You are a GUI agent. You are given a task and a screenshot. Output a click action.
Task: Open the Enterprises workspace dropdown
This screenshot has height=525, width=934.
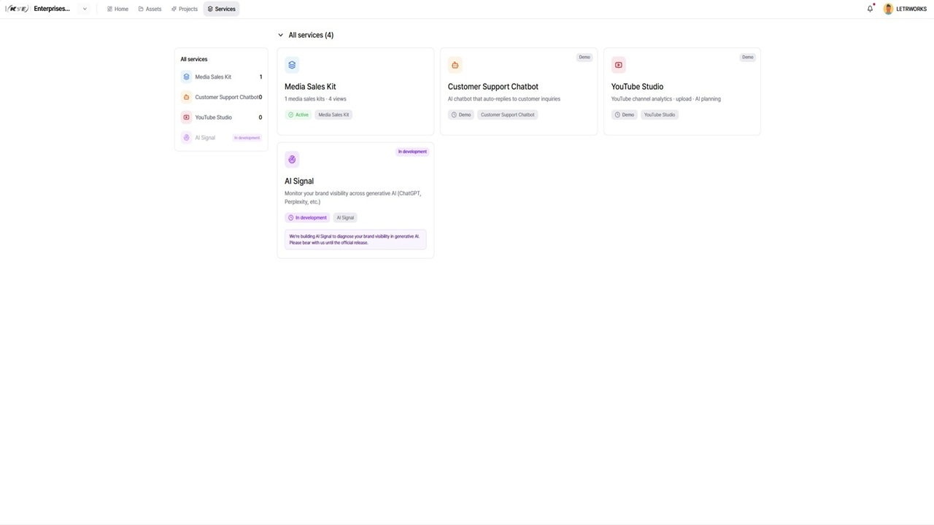[85, 9]
